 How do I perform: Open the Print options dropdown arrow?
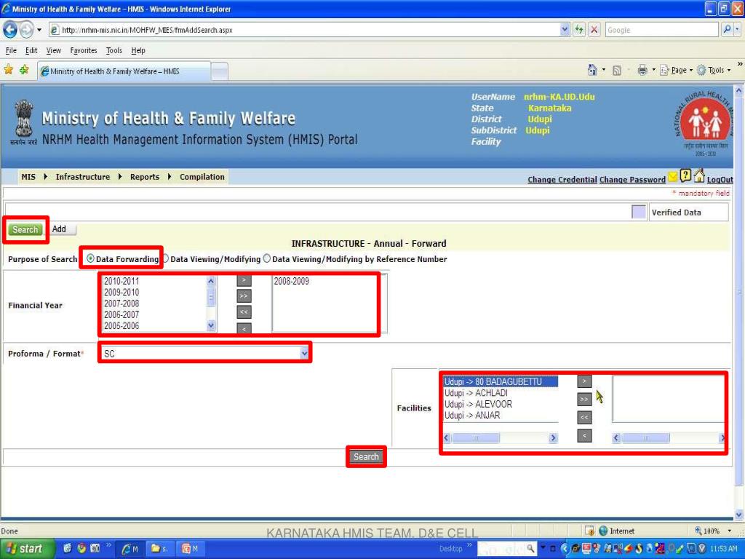653,70
